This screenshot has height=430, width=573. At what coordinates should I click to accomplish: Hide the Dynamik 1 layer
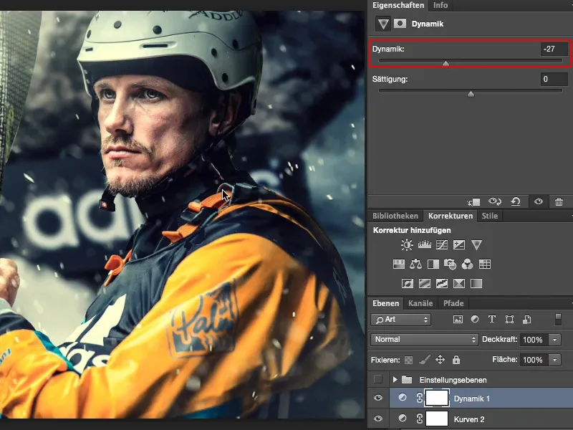[378, 398]
